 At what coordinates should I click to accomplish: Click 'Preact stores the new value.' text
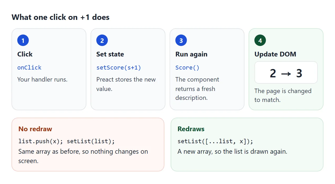point(126,84)
